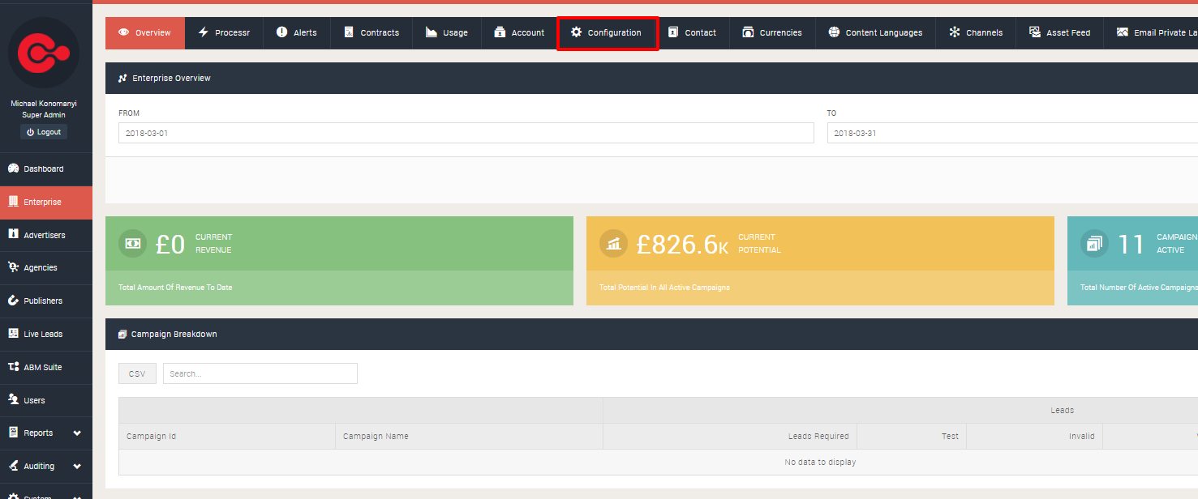Screen dimensions: 1198x499
Task: Click the area chart icon on the Usage tab
Action: click(x=432, y=32)
